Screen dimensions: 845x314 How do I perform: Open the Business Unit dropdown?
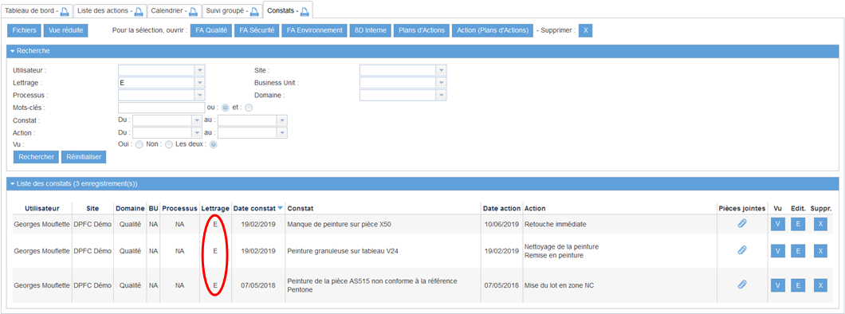[x=442, y=83]
